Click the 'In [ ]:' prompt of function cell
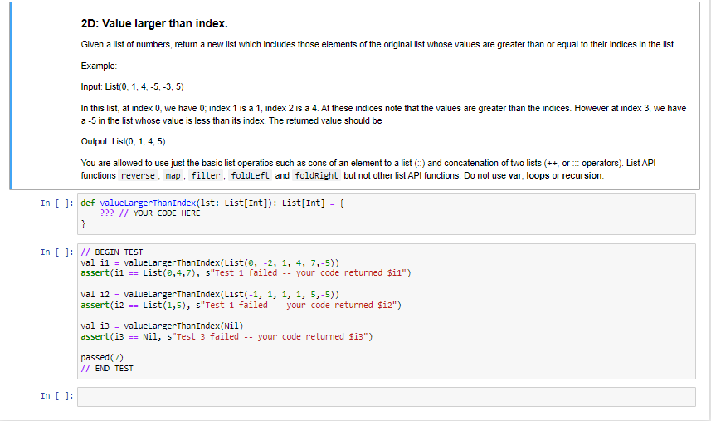This screenshot has height=421, width=711. point(56,203)
